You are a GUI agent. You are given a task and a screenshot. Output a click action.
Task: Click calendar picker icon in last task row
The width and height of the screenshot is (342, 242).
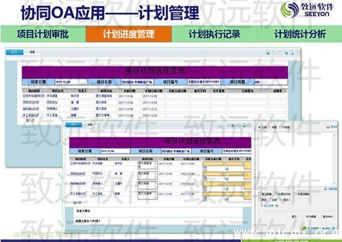(204, 199)
